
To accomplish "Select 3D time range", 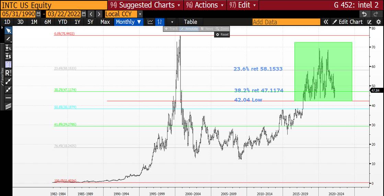I will pos(21,22).
